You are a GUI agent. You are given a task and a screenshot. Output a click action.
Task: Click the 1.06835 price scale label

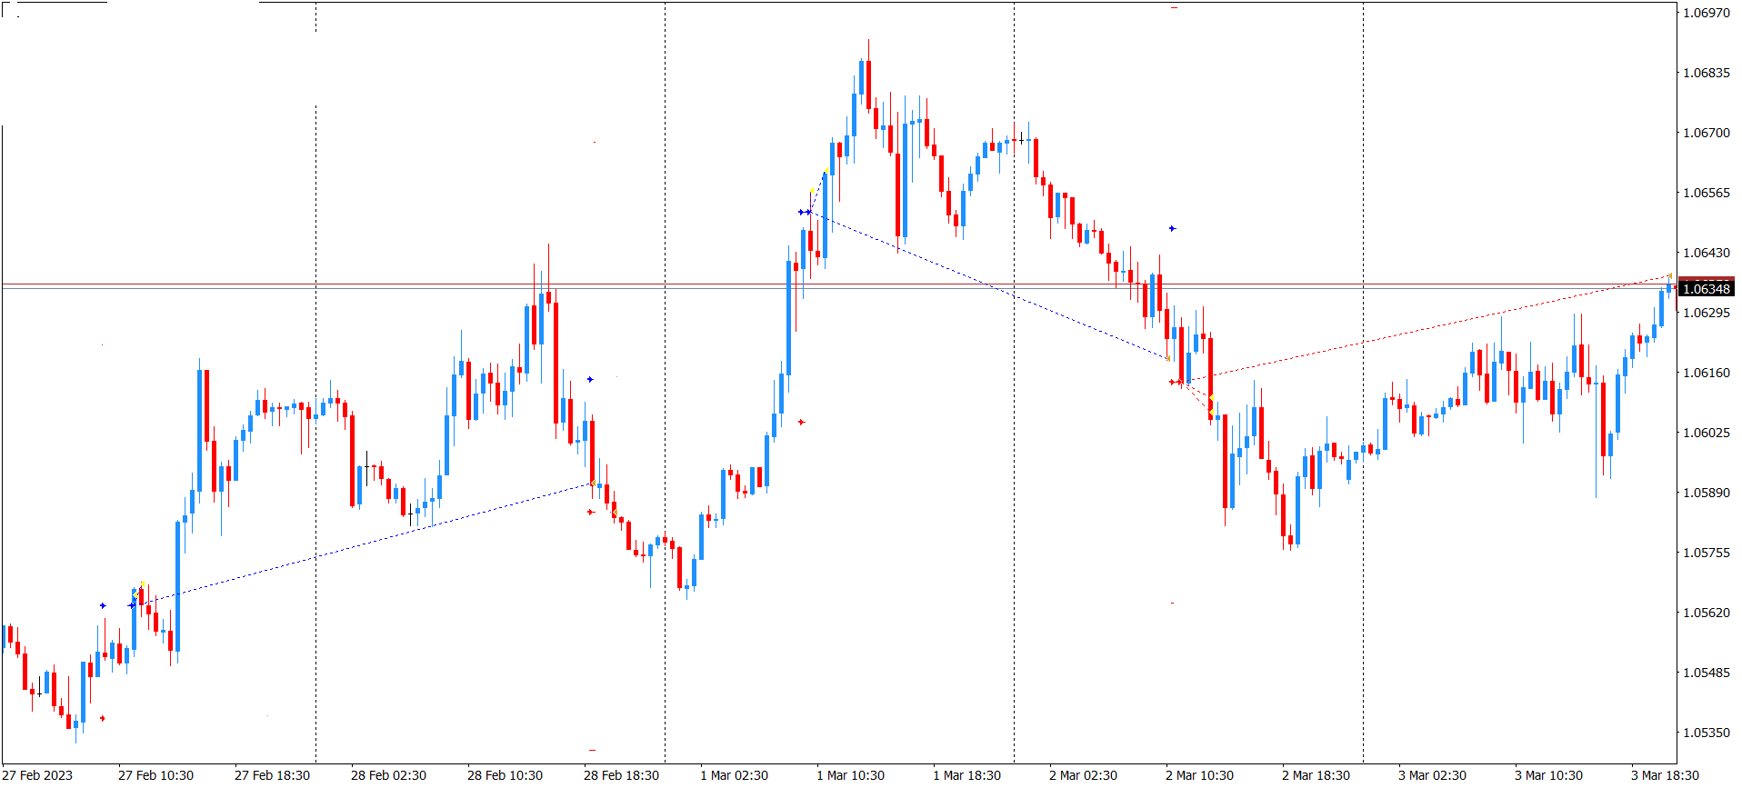pos(1707,73)
